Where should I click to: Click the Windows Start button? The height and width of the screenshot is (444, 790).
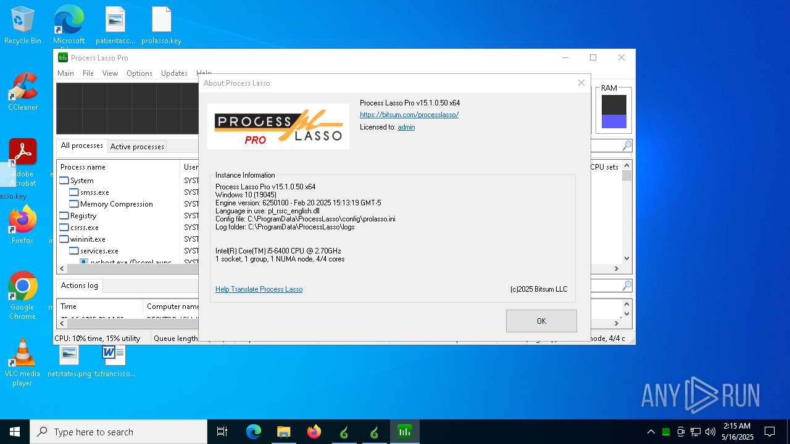click(x=15, y=432)
